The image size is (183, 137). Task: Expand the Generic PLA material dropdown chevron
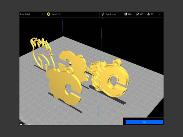(x=97, y=14)
